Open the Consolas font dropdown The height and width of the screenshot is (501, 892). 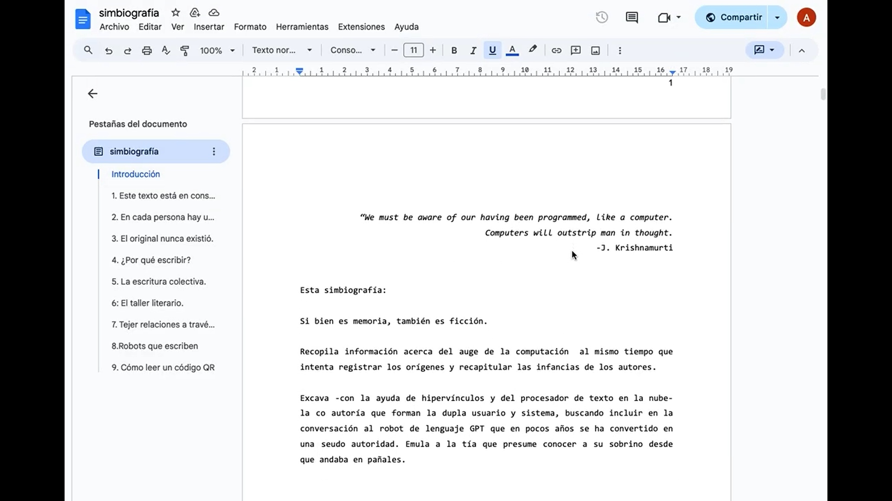point(353,51)
